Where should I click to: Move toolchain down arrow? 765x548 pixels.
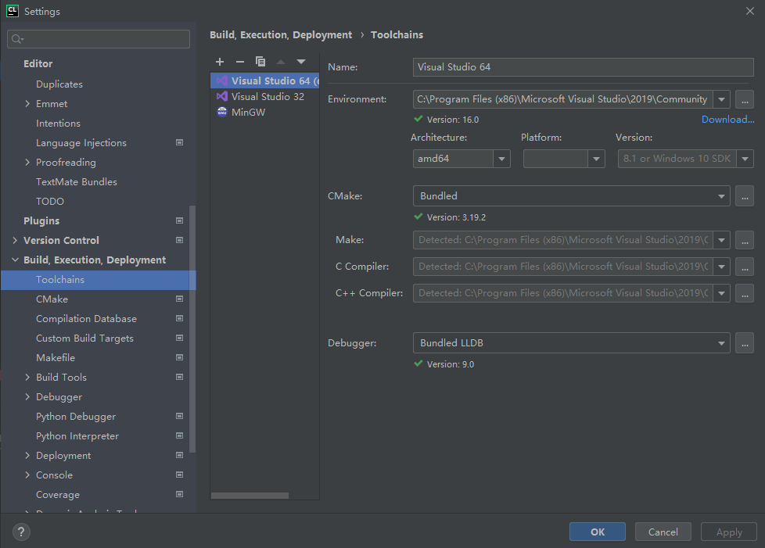pos(301,62)
